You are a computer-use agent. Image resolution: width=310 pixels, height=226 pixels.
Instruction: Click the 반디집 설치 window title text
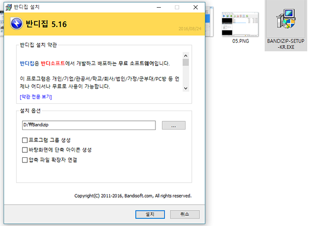click(x=27, y=7)
